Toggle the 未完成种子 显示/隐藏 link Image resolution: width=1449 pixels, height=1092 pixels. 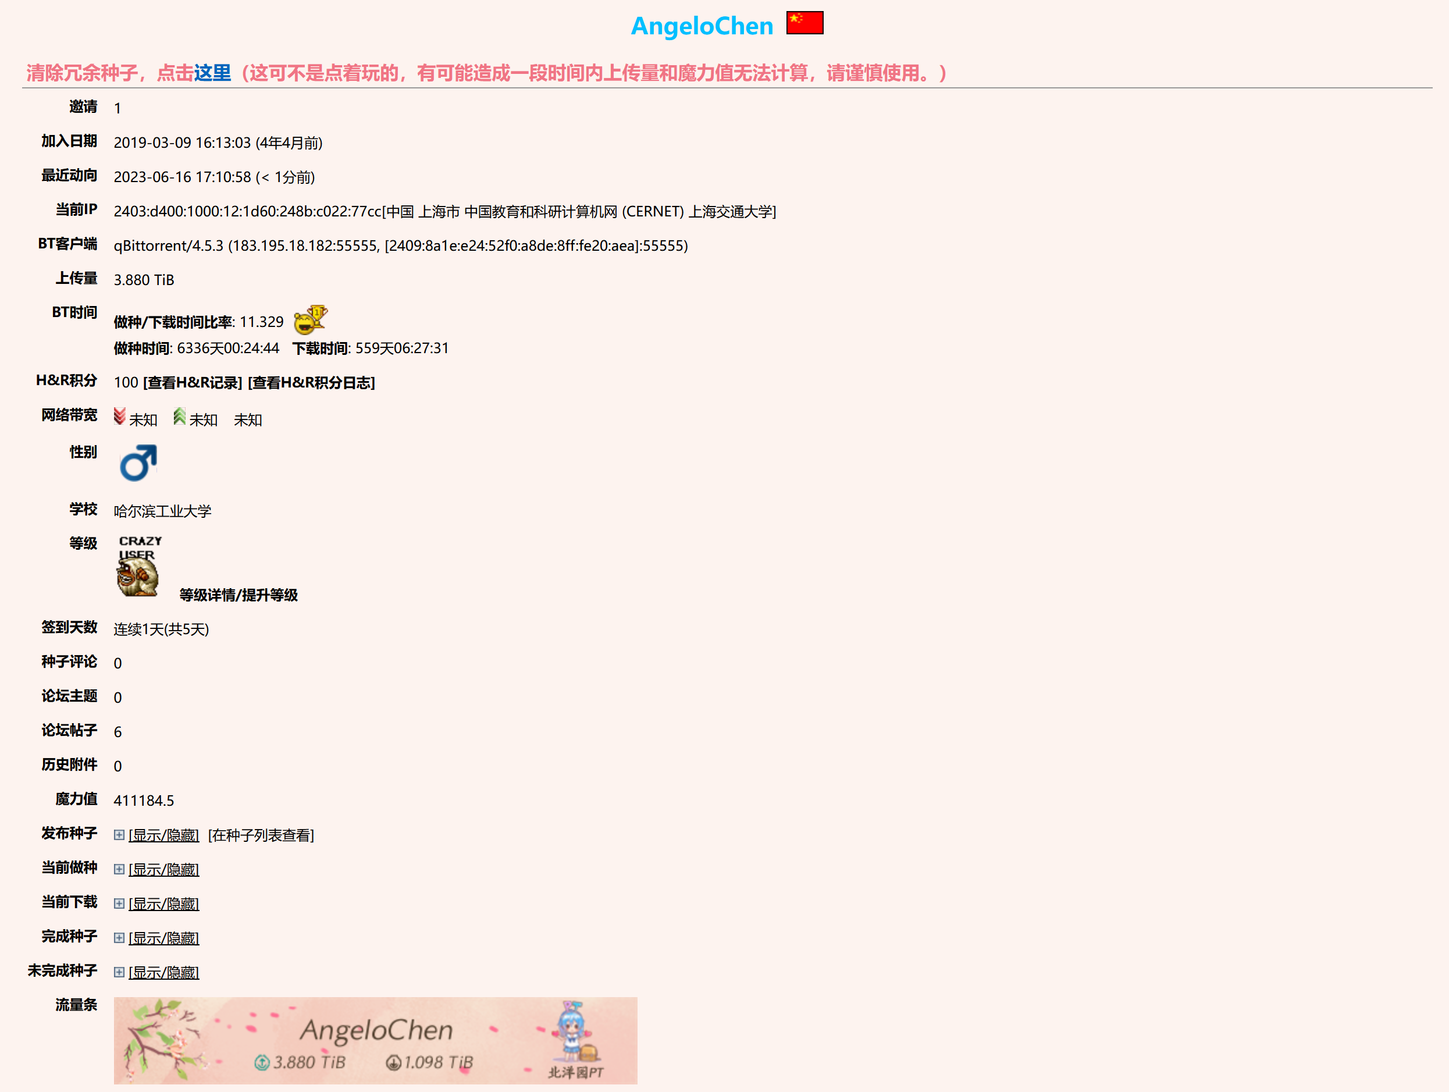point(164,972)
